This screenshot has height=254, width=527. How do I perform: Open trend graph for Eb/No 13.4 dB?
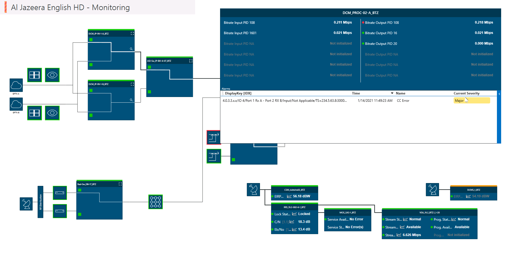tap(294, 229)
